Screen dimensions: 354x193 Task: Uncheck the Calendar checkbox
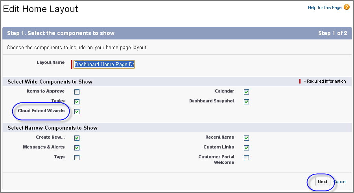click(247, 92)
